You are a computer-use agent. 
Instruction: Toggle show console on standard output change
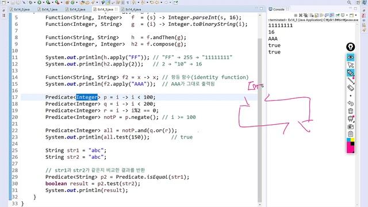pos(327,16)
